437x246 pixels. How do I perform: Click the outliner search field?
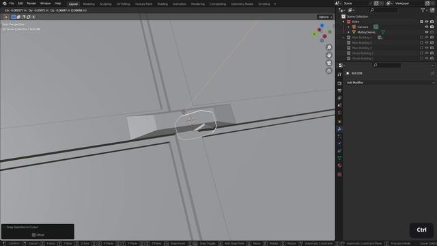(x=384, y=10)
